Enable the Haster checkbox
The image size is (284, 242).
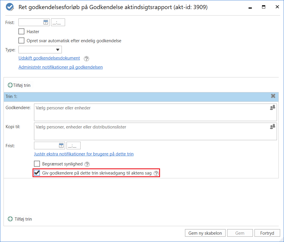click(21, 31)
